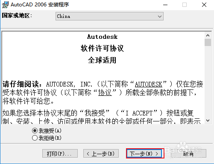Click the underlined 协议 text in agreement
This screenshot has width=214, height=164.
point(105,92)
